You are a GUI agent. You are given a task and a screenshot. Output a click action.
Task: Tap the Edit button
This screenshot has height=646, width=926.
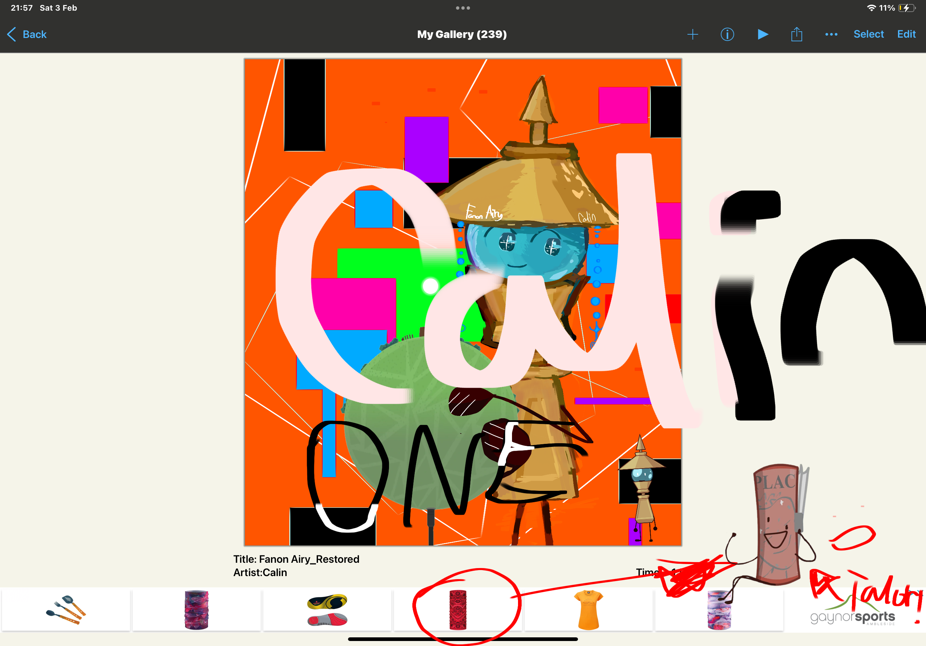point(906,34)
